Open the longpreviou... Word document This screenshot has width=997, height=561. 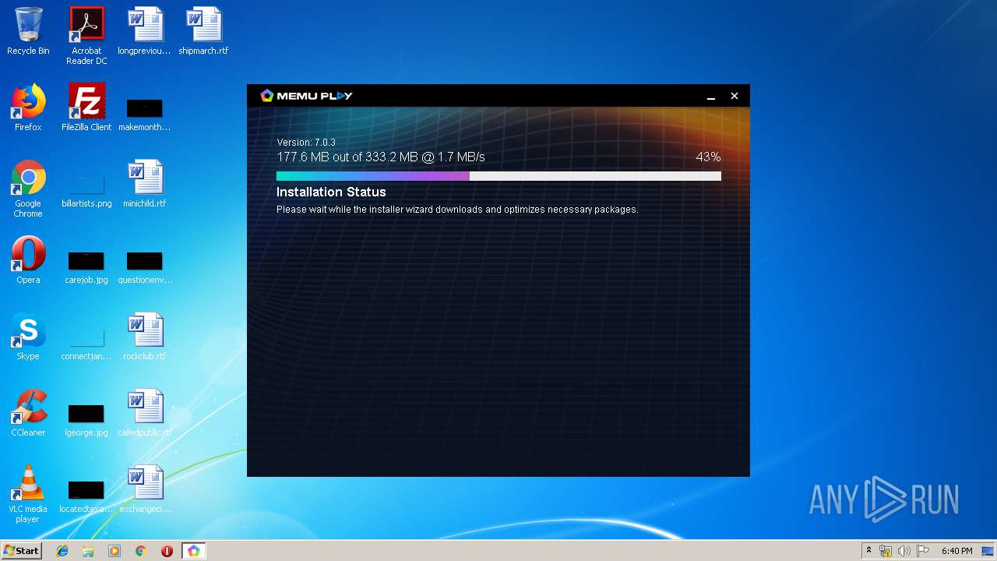pyautogui.click(x=145, y=31)
